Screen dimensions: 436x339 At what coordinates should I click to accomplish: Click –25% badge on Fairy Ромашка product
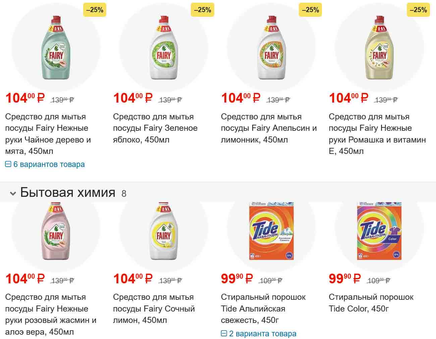tap(418, 10)
